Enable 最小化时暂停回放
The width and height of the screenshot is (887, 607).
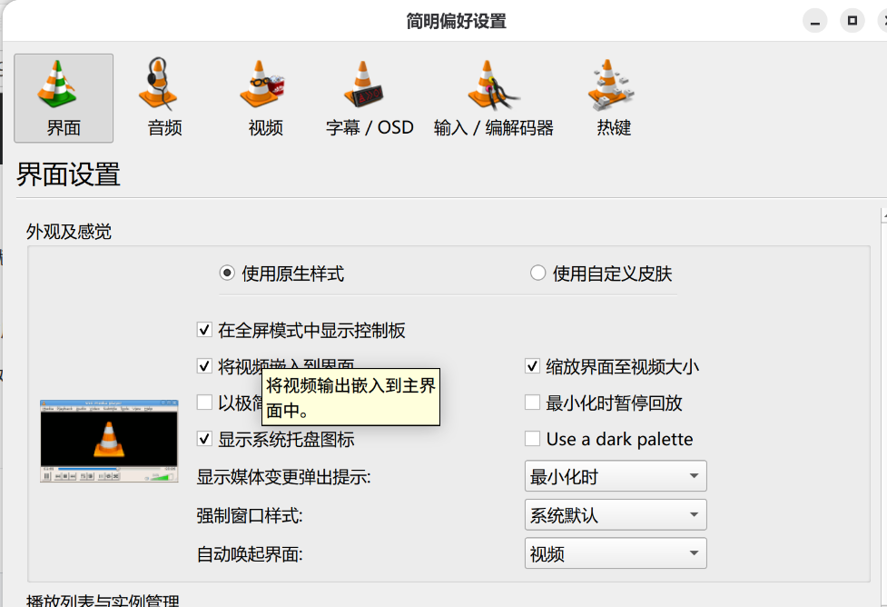[532, 403]
